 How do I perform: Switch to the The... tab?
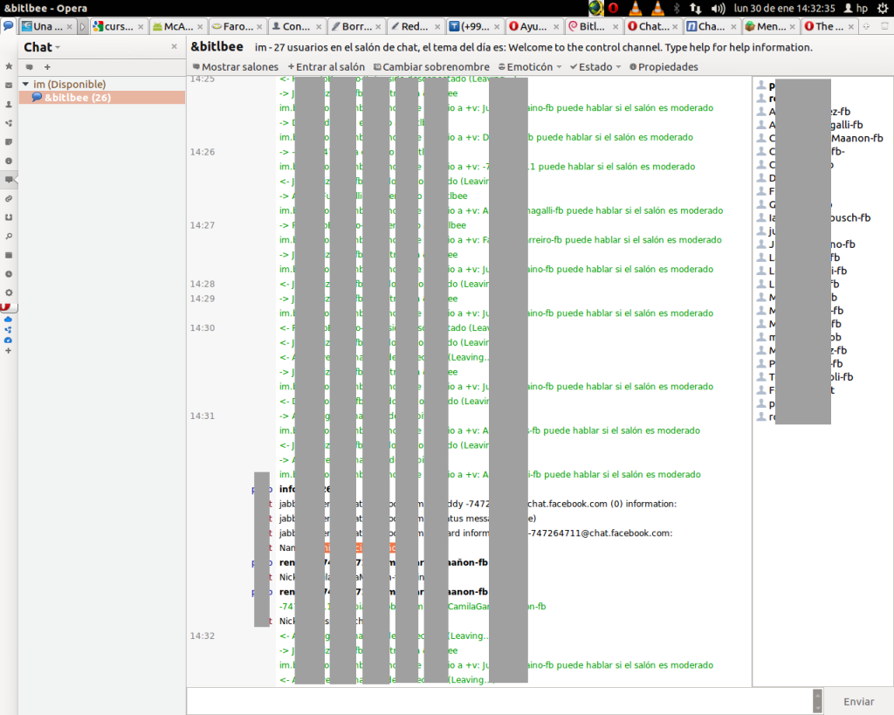tap(830, 26)
